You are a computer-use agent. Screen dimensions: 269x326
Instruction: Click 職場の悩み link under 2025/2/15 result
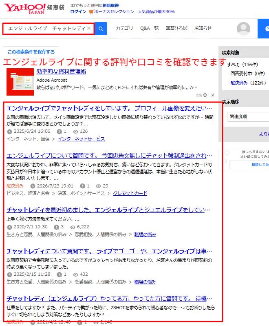click(x=145, y=282)
